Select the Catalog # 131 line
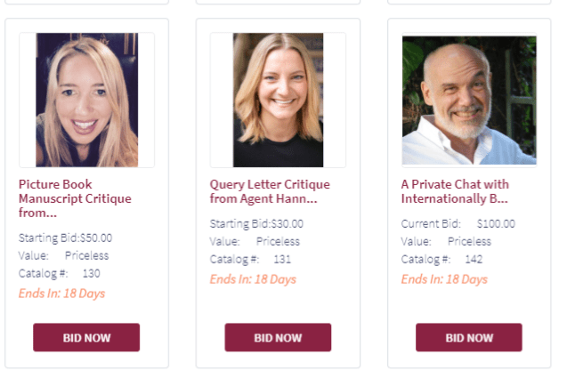 click(x=250, y=259)
